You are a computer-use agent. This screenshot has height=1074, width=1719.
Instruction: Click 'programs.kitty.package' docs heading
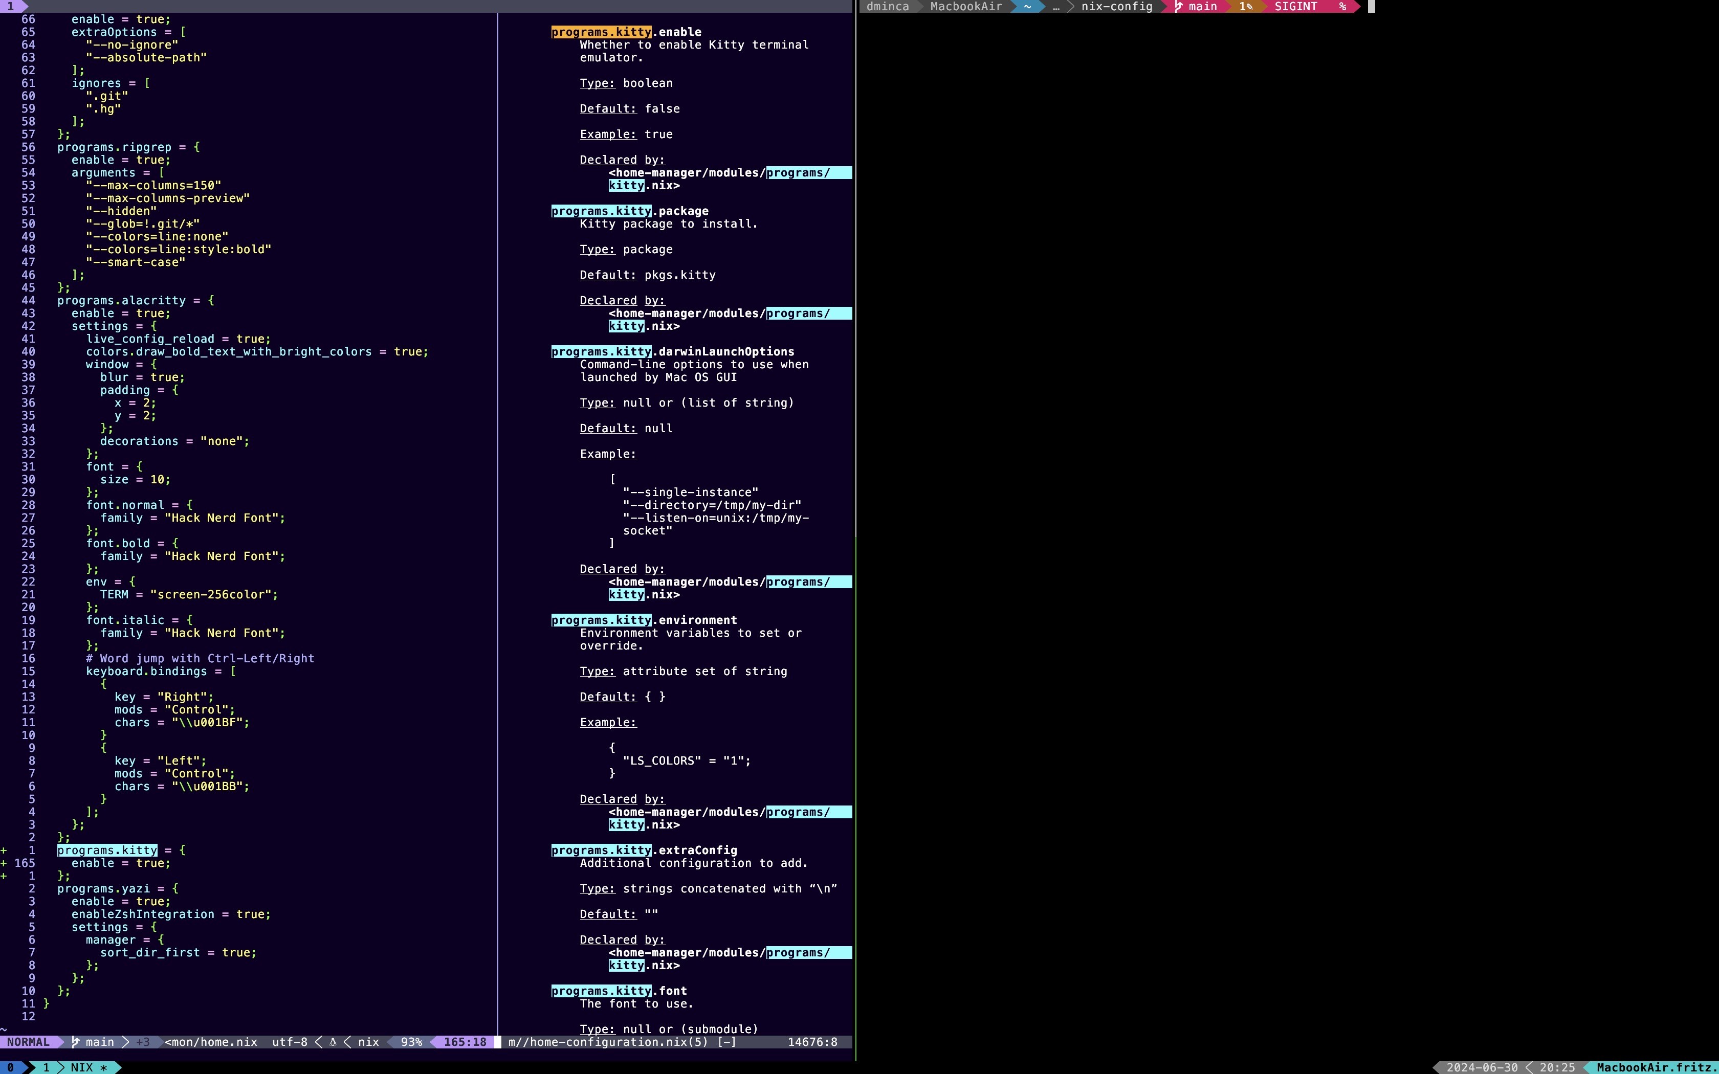[x=630, y=211]
